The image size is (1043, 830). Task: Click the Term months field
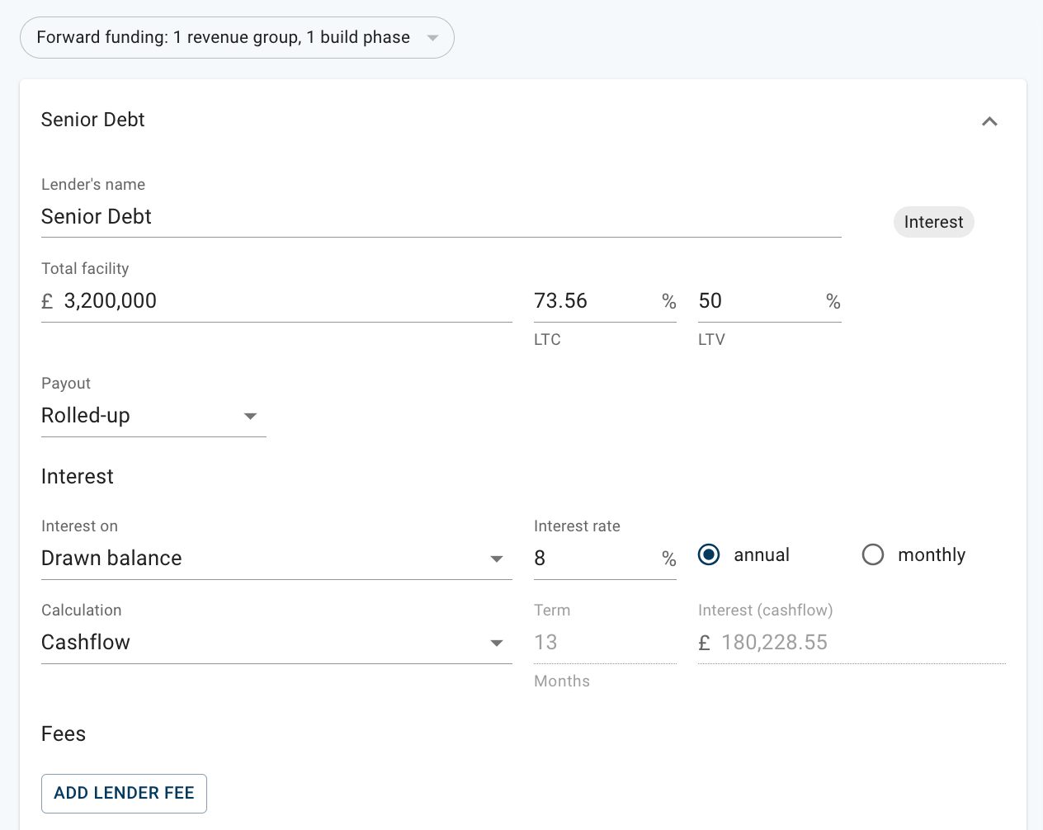604,643
